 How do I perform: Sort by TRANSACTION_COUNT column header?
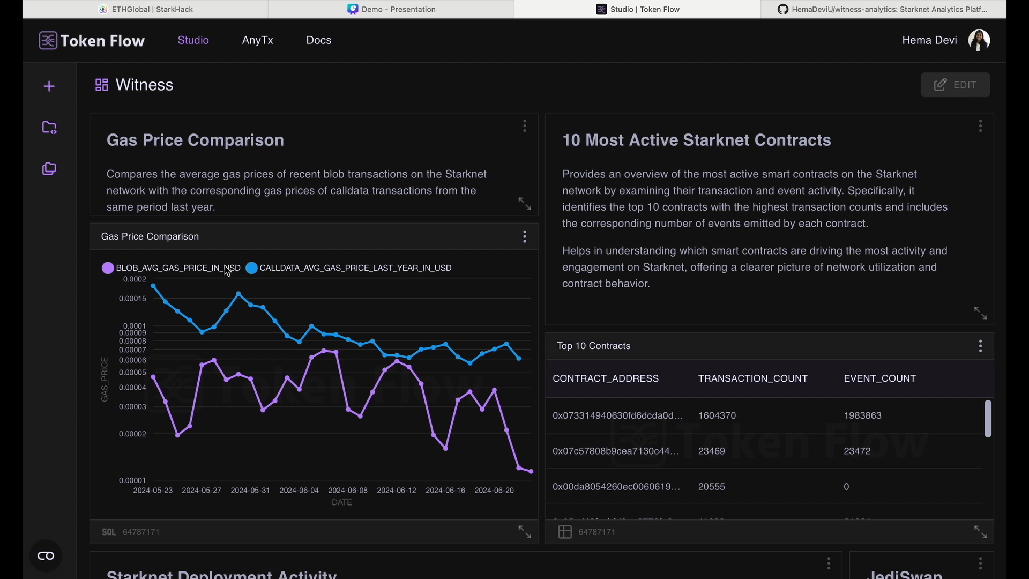tap(752, 378)
